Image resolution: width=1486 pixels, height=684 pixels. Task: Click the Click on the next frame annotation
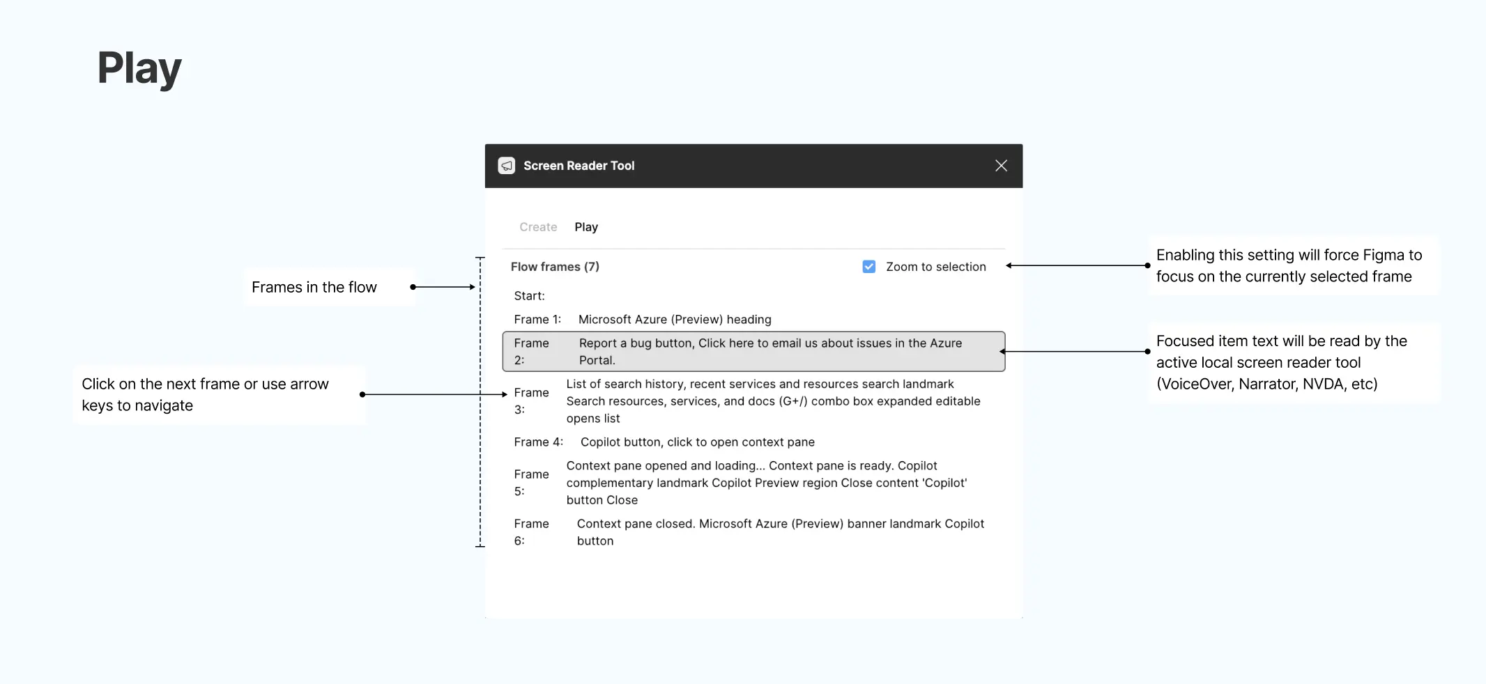click(206, 394)
